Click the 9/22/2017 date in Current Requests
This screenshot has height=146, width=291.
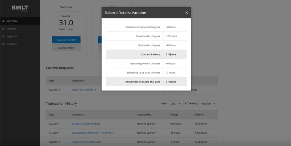tap(55, 90)
